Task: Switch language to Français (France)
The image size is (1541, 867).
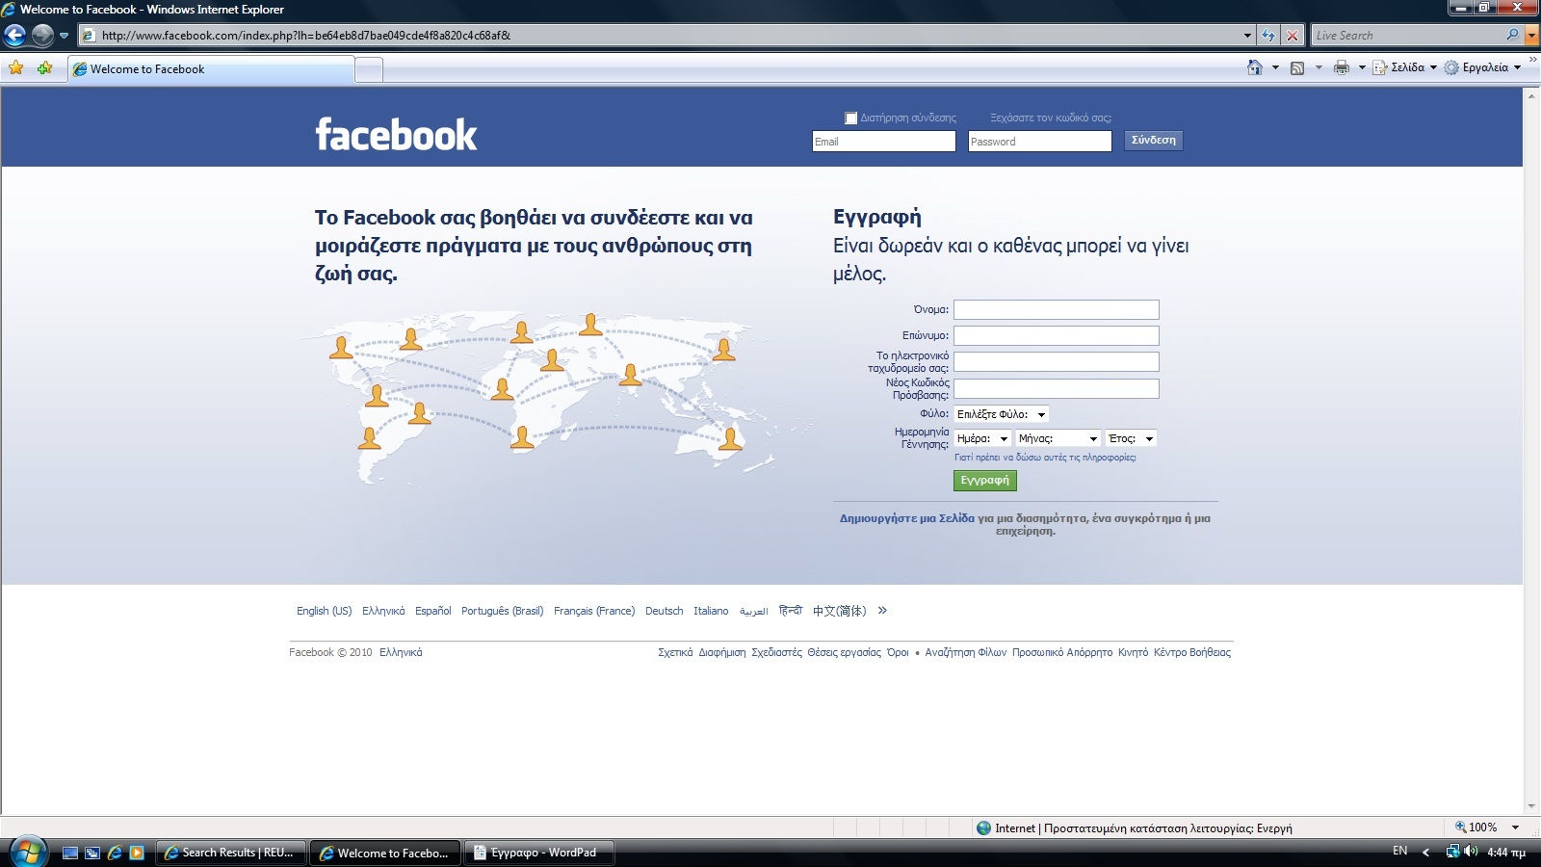Action: point(594,611)
